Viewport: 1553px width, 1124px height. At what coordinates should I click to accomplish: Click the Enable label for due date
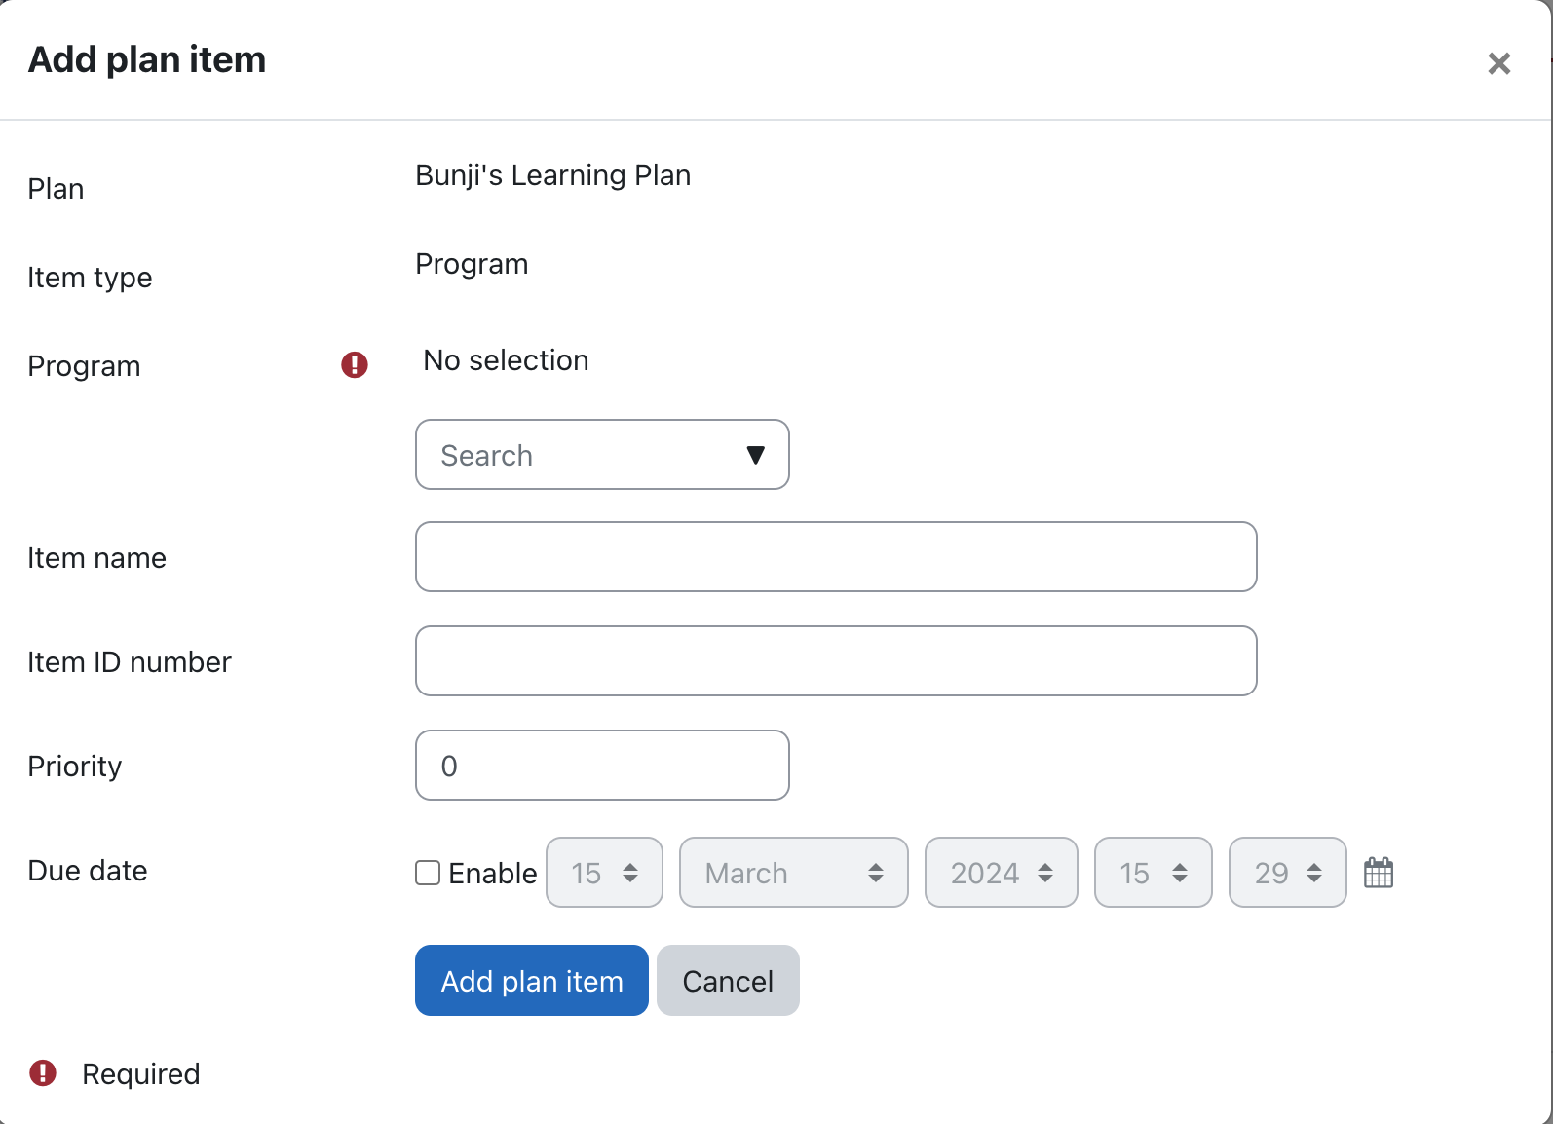(x=492, y=874)
